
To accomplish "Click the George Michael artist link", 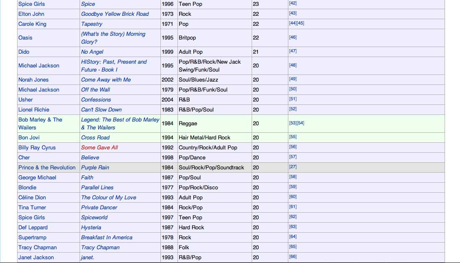I will point(37,177).
